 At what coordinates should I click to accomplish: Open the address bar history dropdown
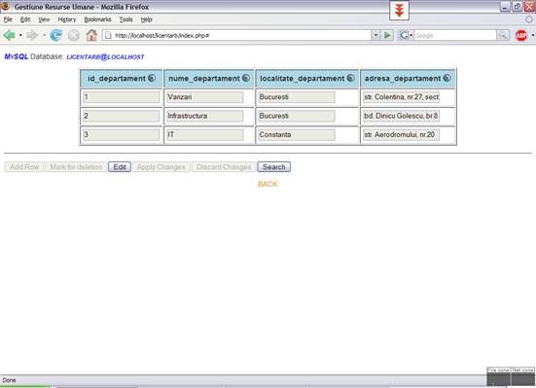[x=375, y=35]
